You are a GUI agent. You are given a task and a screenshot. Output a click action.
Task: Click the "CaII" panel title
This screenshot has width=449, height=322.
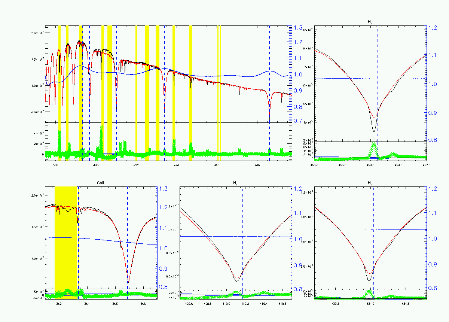coord(101,183)
